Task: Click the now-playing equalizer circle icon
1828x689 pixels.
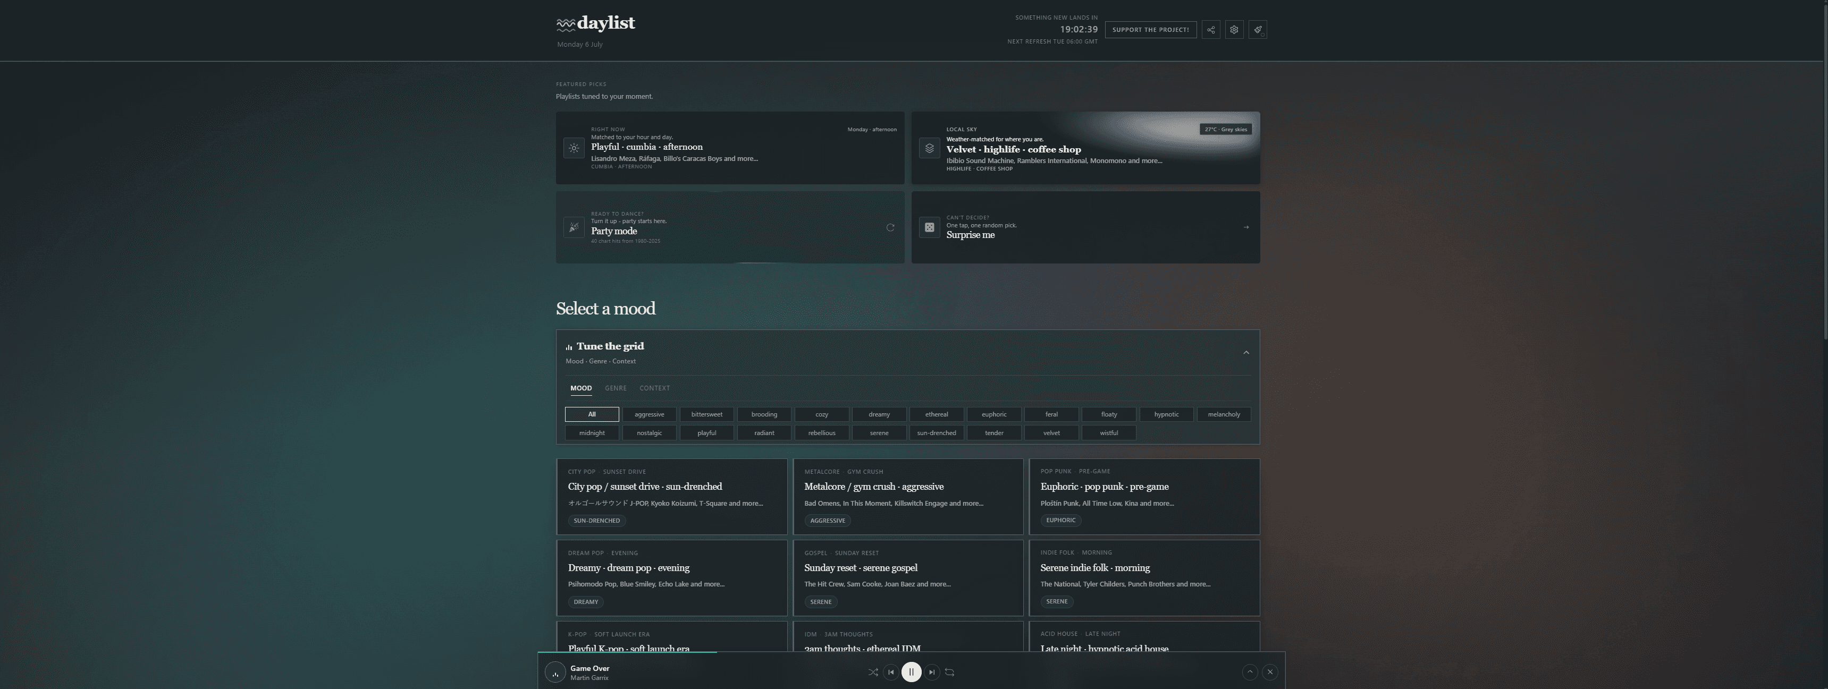Action: 555,672
